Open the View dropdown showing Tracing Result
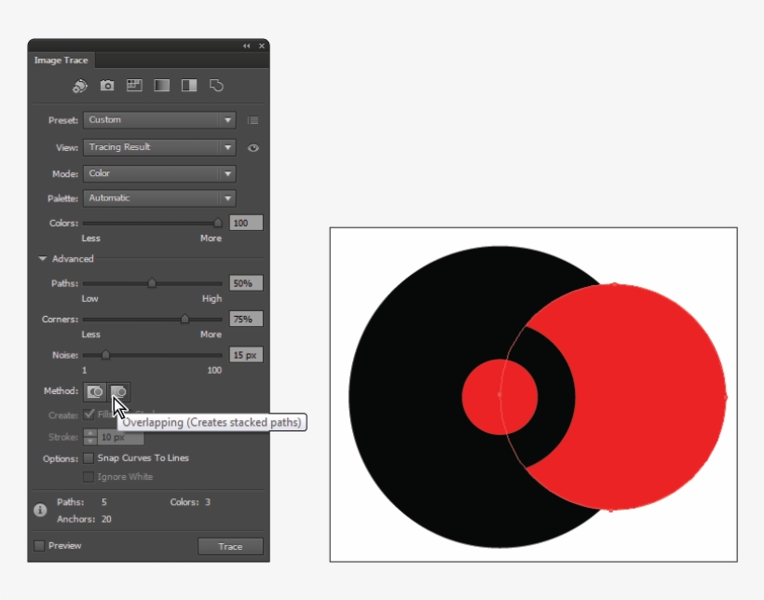764x600 pixels. (x=159, y=147)
